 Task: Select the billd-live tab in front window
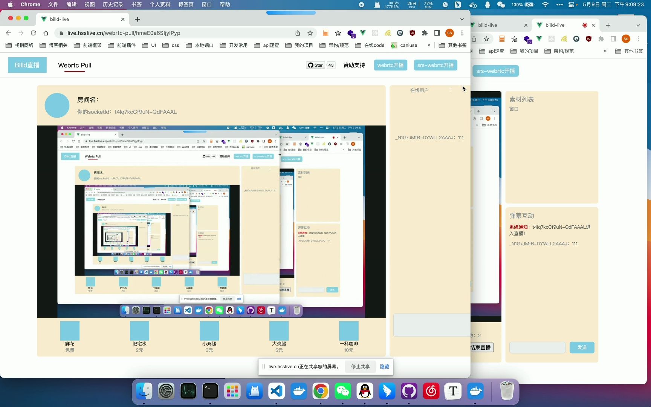tap(83, 19)
